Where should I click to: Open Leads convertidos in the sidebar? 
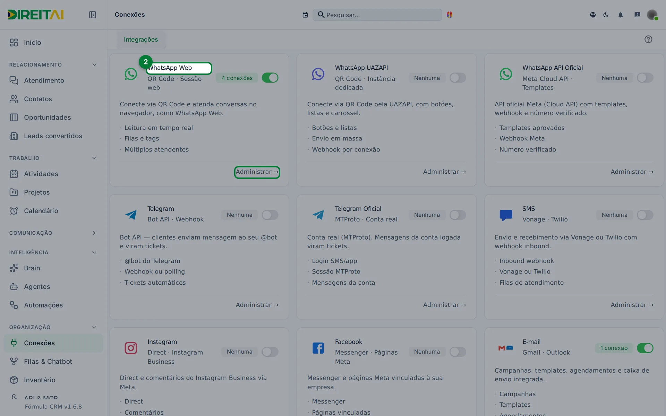(53, 136)
